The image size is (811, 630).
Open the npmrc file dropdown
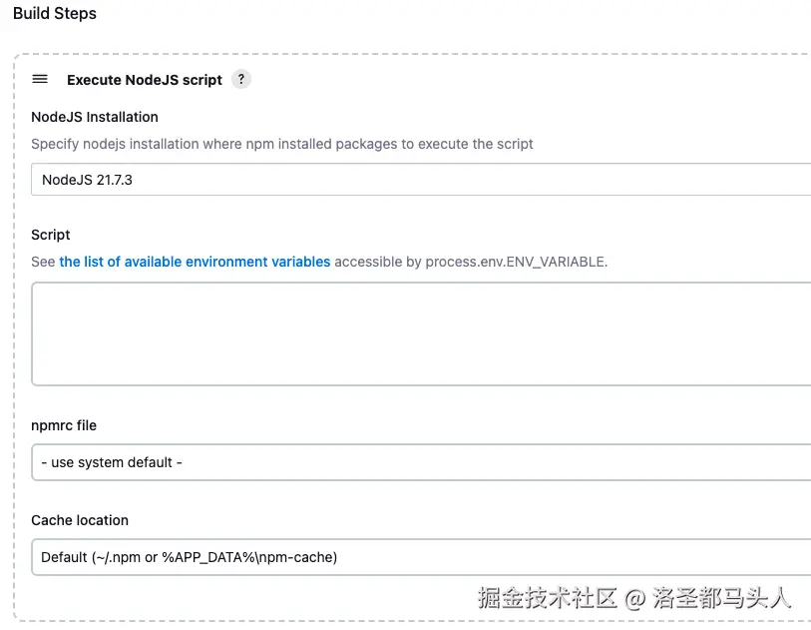click(x=421, y=462)
